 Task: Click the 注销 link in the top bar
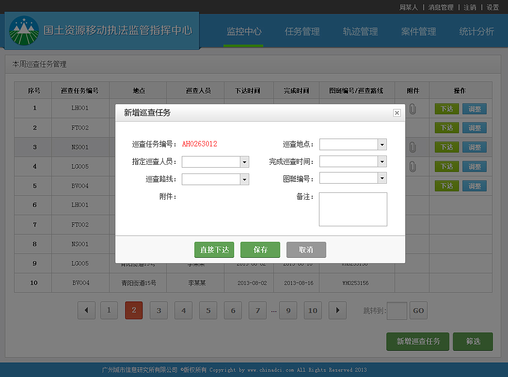[470, 7]
